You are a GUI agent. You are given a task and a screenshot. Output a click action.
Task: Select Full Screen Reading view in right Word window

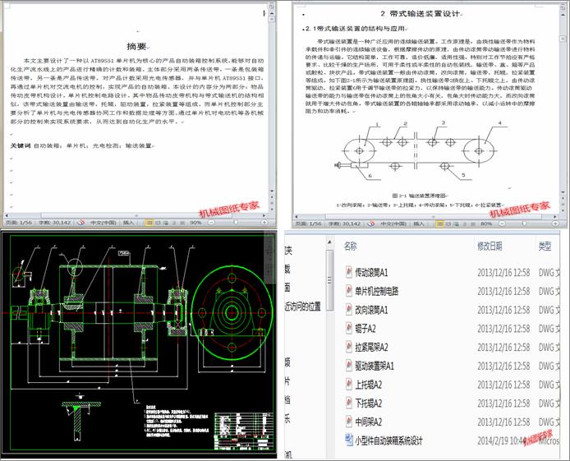(448, 224)
